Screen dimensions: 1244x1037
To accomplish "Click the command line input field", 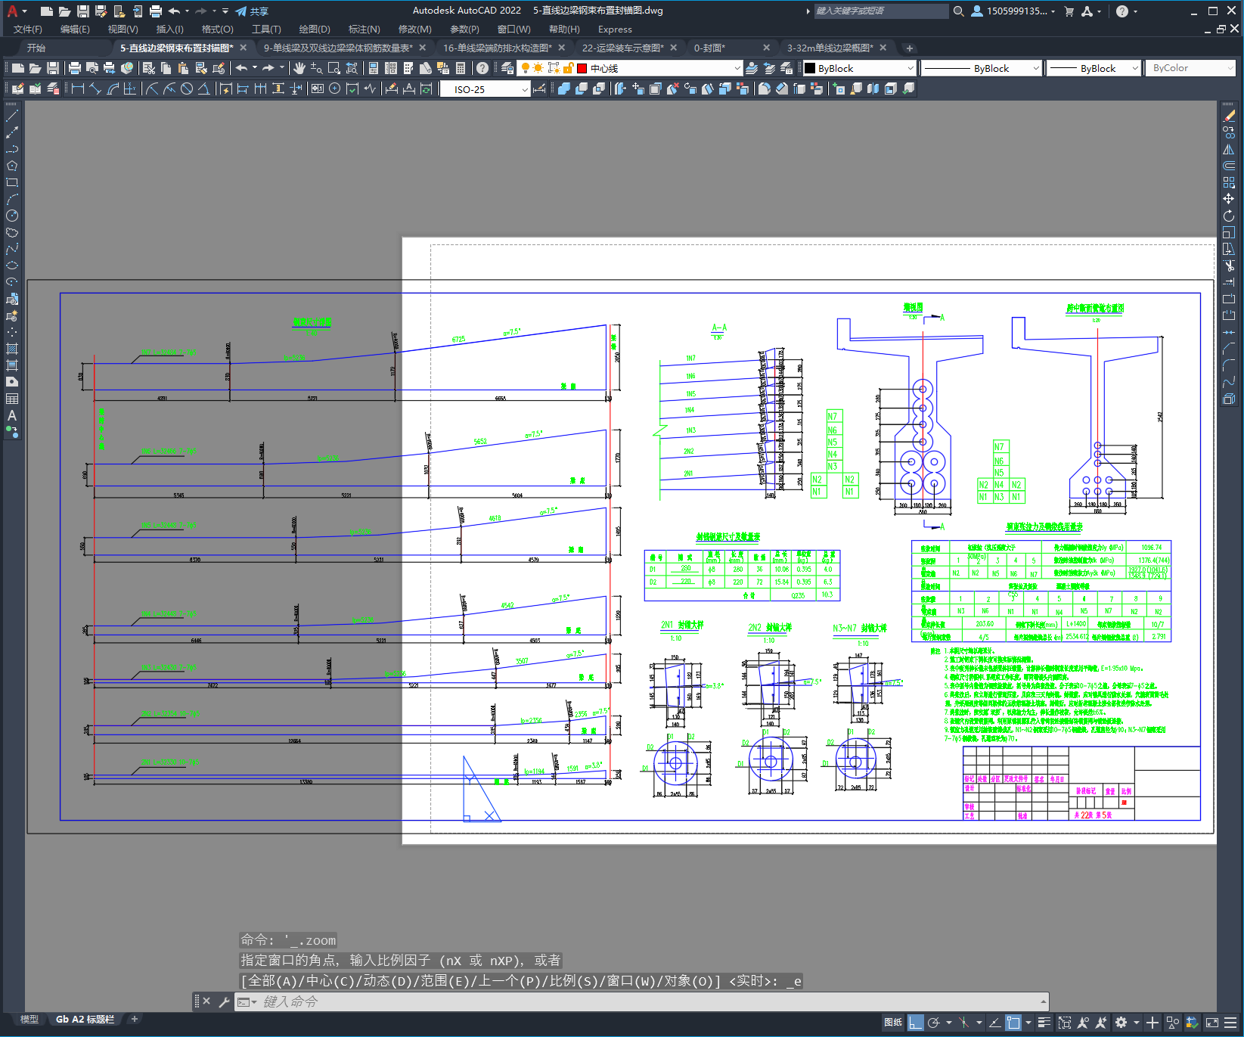I will (650, 1001).
